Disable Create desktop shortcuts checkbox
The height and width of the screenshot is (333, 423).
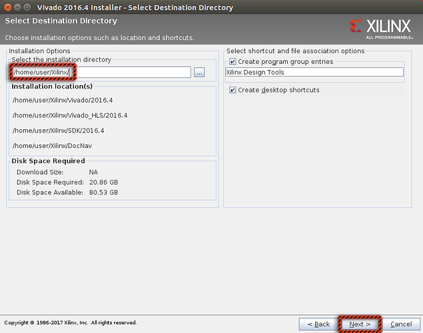pyautogui.click(x=232, y=90)
